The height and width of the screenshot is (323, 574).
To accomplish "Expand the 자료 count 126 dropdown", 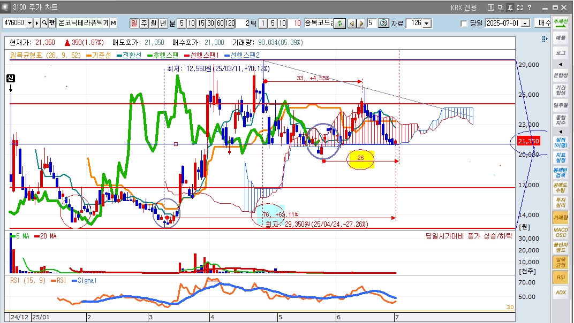I will (426, 24).
